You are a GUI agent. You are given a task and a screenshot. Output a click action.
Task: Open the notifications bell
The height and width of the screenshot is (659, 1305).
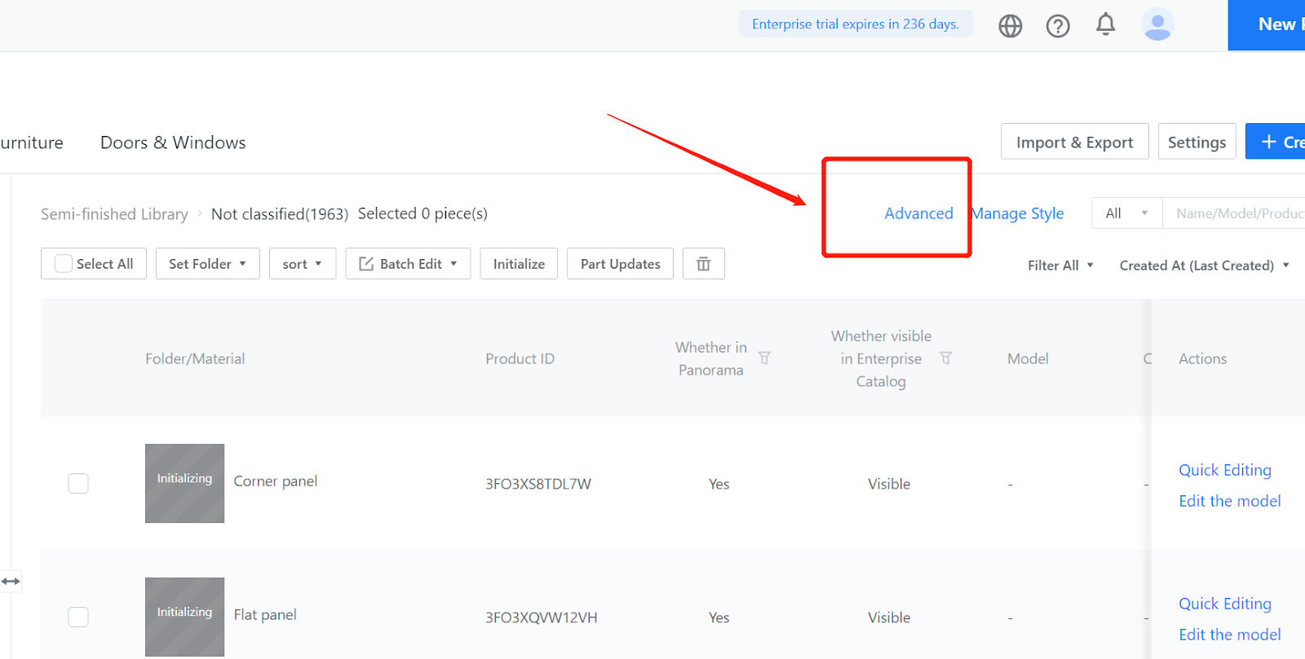pos(1105,24)
